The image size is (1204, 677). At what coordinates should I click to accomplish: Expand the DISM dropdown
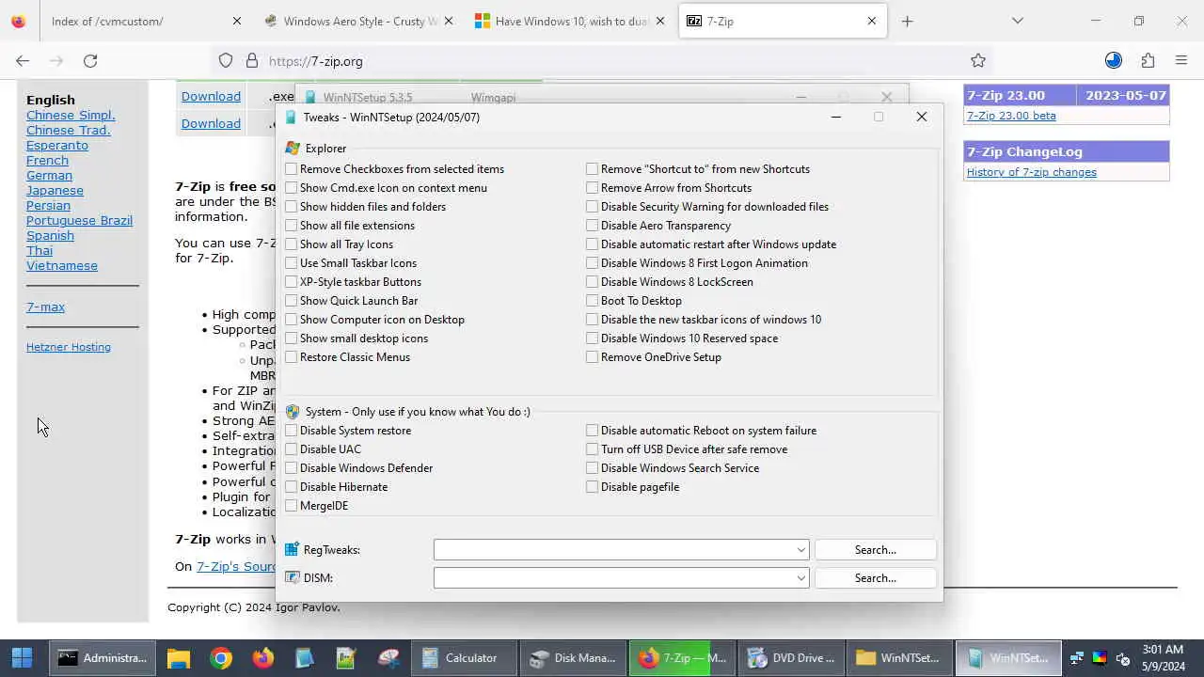pos(800,578)
